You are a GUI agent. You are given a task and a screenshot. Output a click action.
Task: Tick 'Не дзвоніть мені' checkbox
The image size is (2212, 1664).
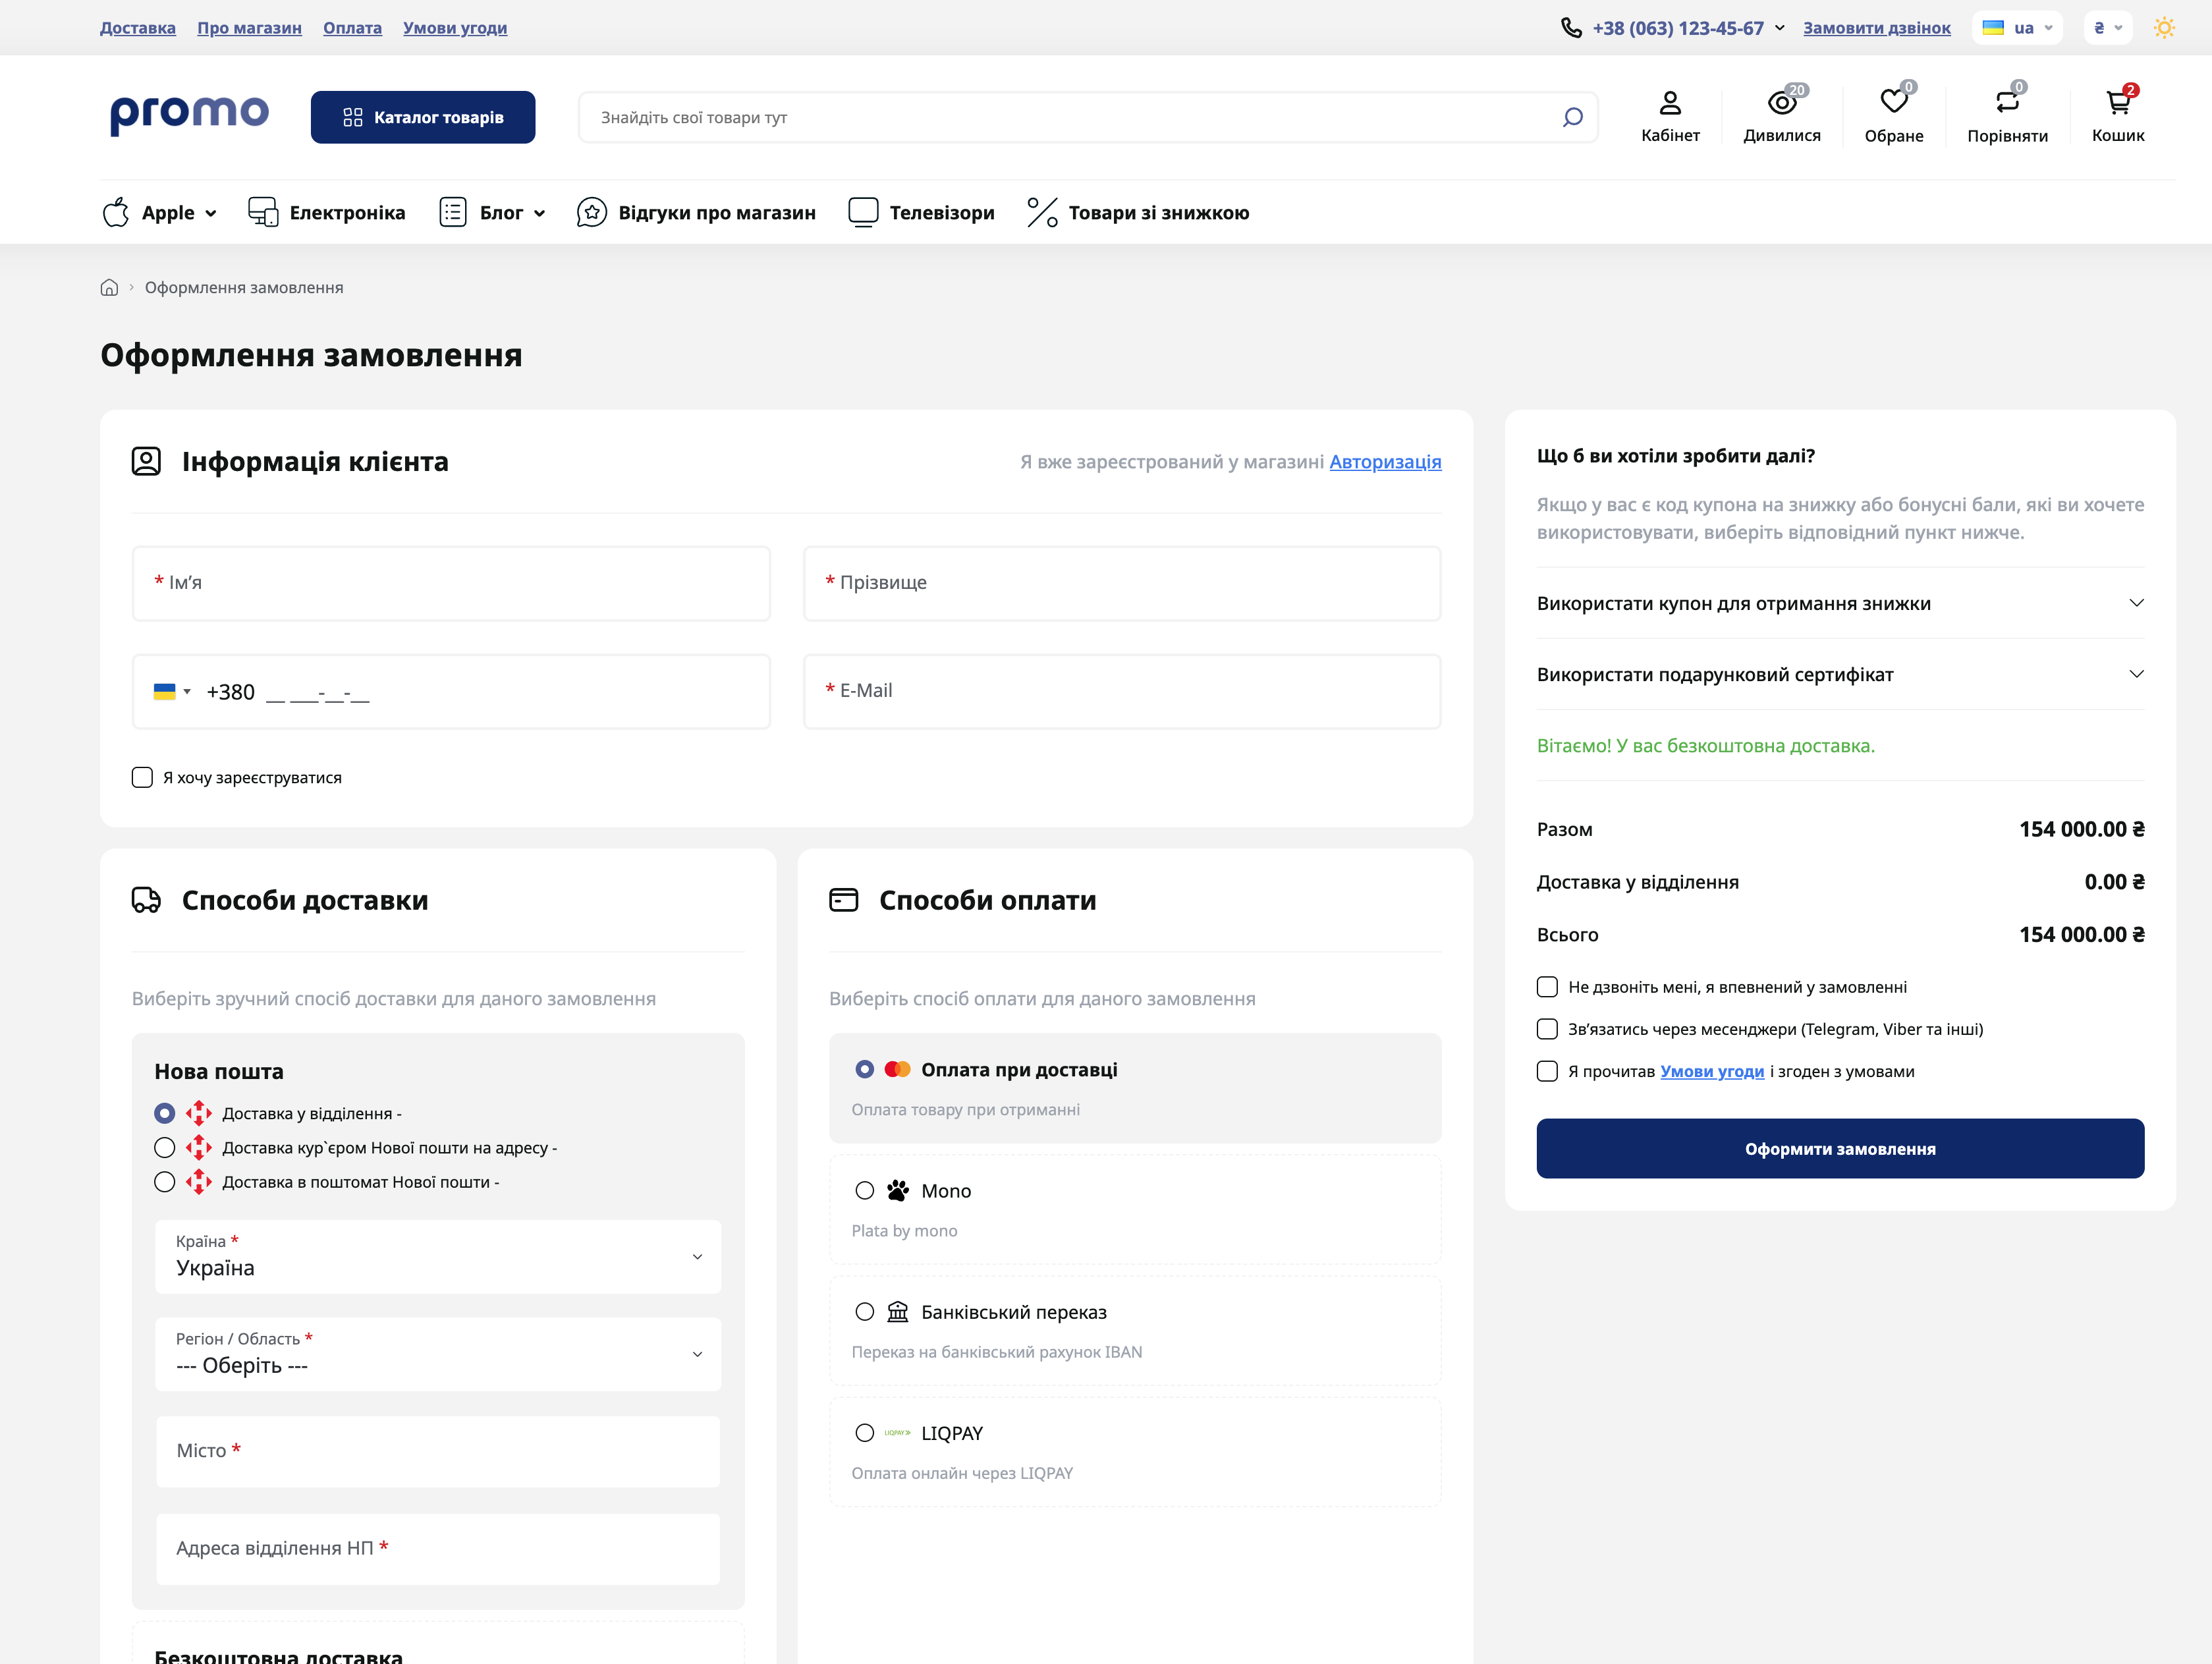[x=1547, y=988]
